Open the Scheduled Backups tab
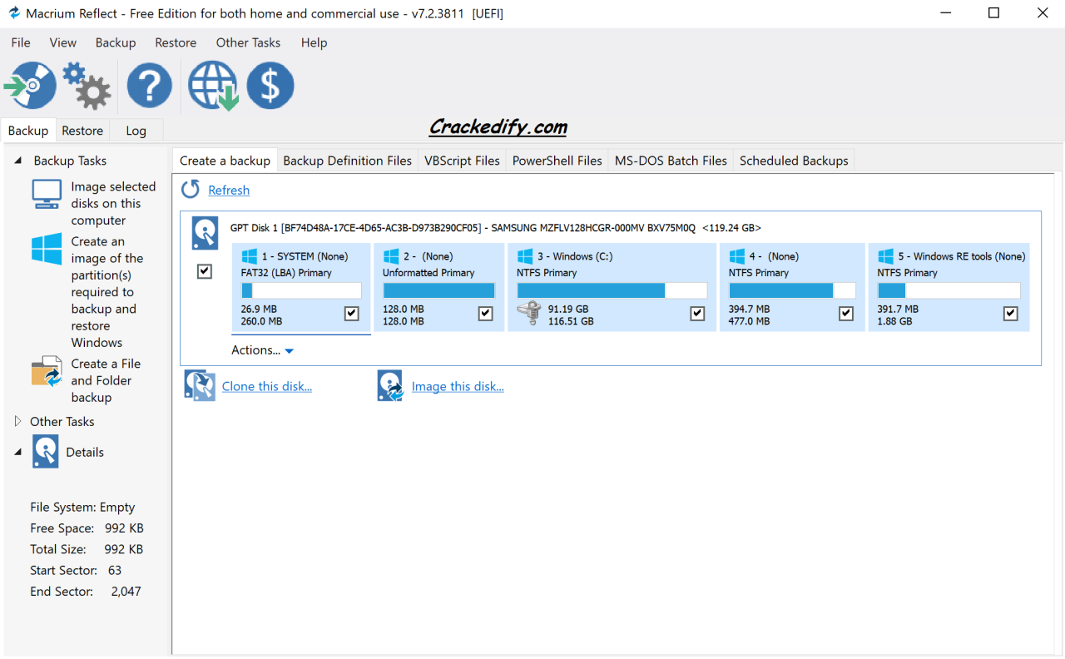Screen dimensions: 1065x659 point(794,161)
